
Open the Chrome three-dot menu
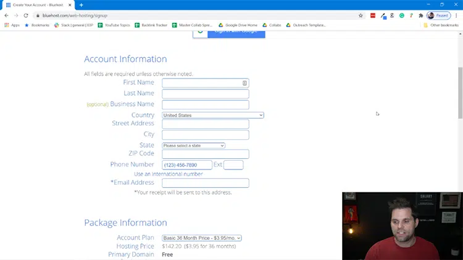point(456,15)
